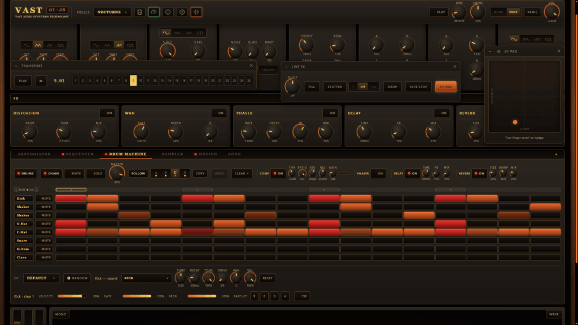Go to previous bar with left arrow
The width and height of the screenshot is (578, 325).
click(x=16, y=190)
